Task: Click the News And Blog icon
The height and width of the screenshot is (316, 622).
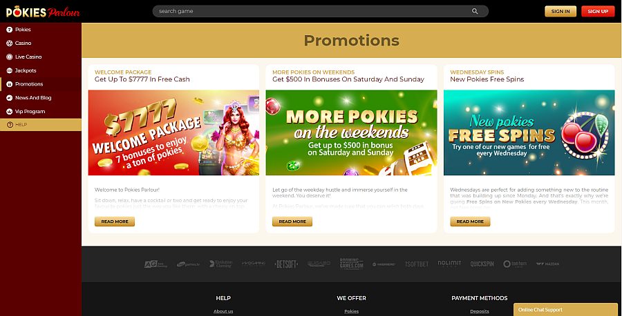Action: [10, 98]
